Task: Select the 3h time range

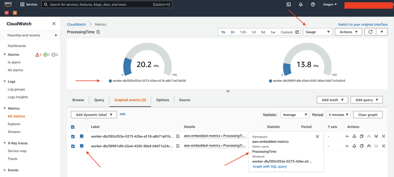Action: [x=232, y=32]
